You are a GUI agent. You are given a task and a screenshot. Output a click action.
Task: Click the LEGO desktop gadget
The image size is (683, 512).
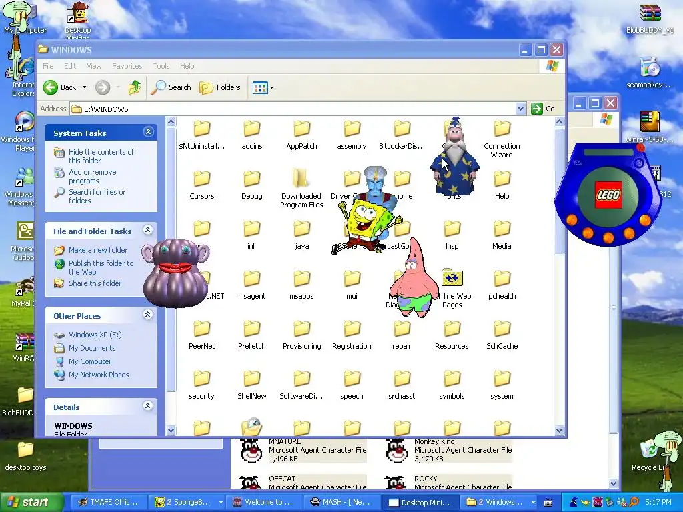pyautogui.click(x=608, y=195)
